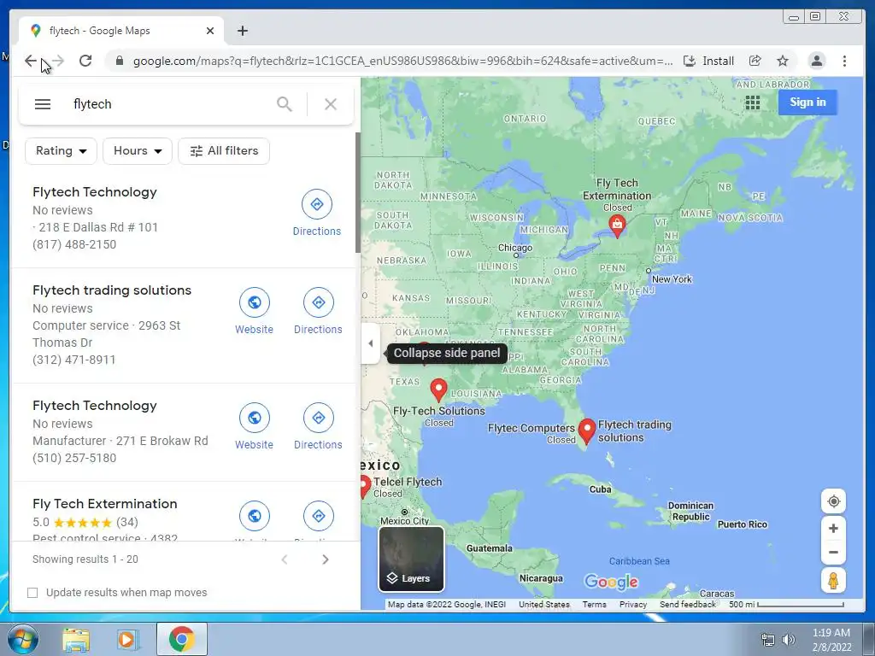Go back in Chrome
The width and height of the screenshot is (875, 656).
click(30, 61)
